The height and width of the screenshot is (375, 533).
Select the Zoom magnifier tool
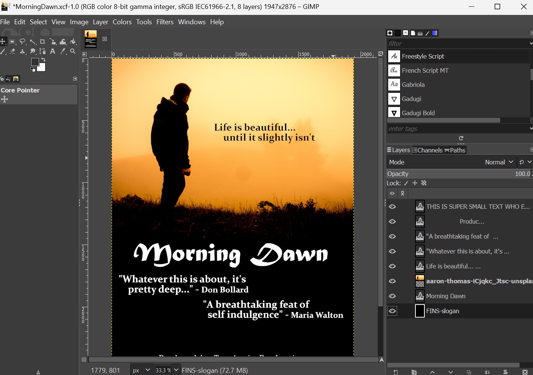[73, 51]
